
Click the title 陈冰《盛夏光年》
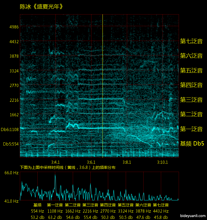pos(41,7)
